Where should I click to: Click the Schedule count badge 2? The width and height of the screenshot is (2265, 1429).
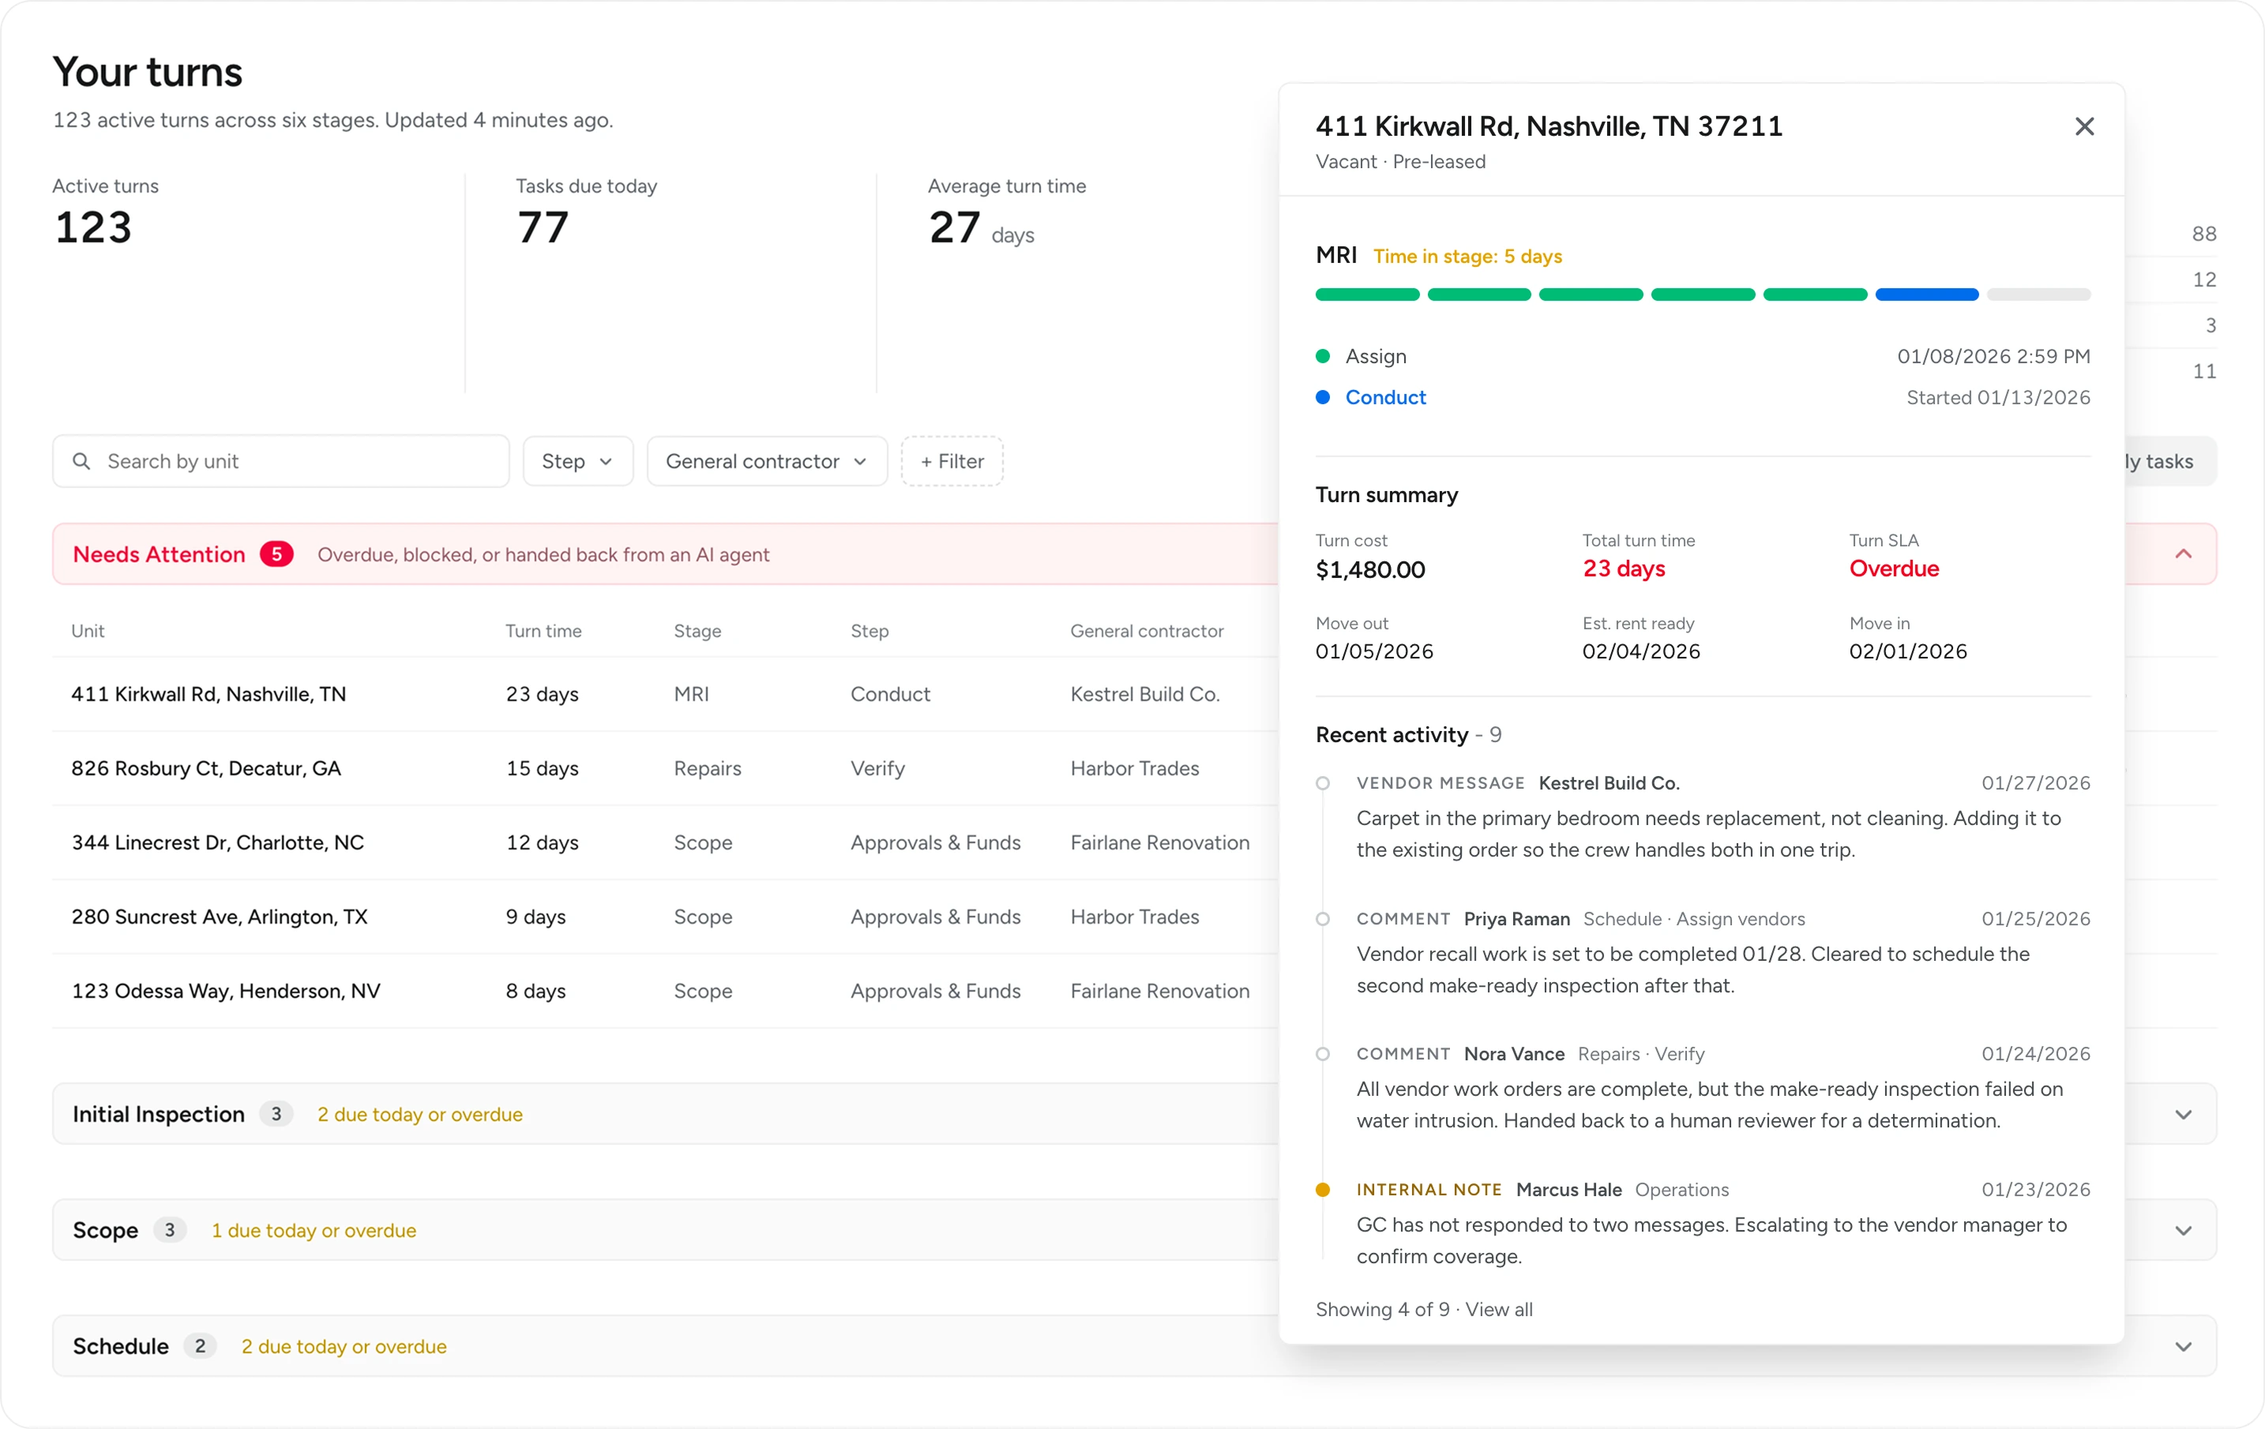click(x=199, y=1347)
